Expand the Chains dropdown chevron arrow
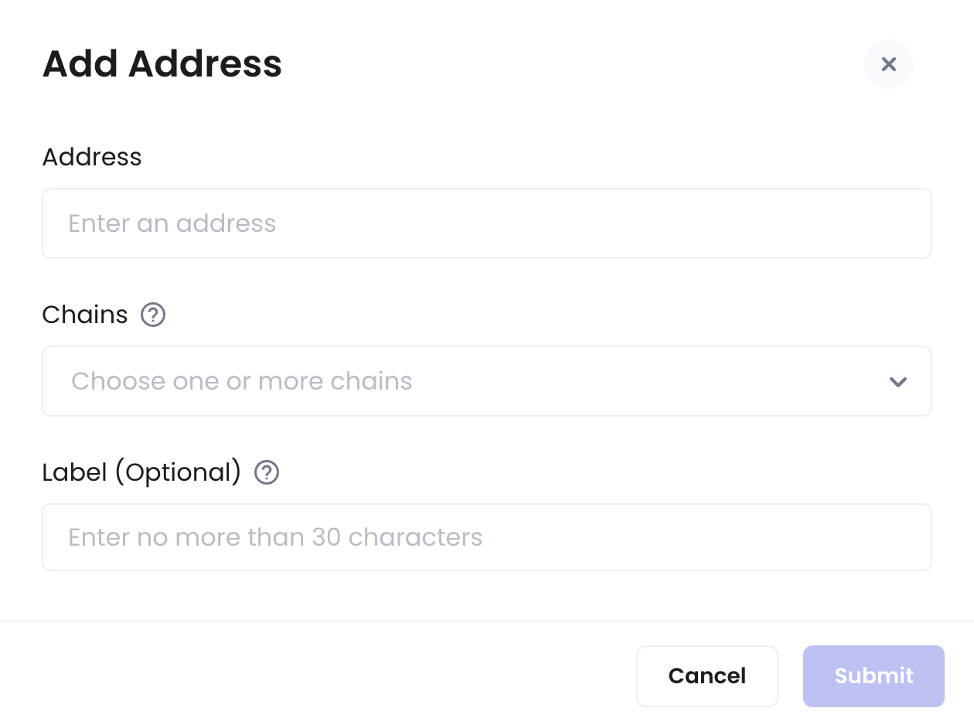This screenshot has height=725, width=974. (x=897, y=382)
